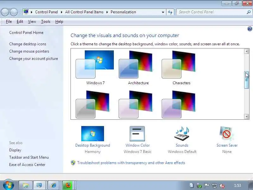Click the Show desktop button

pyautogui.click(x=251, y=185)
